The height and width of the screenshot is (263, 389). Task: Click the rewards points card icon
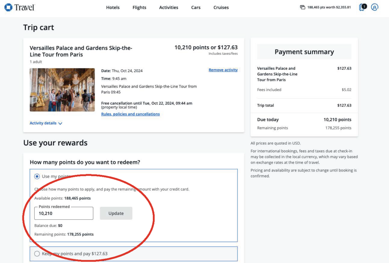click(x=302, y=7)
